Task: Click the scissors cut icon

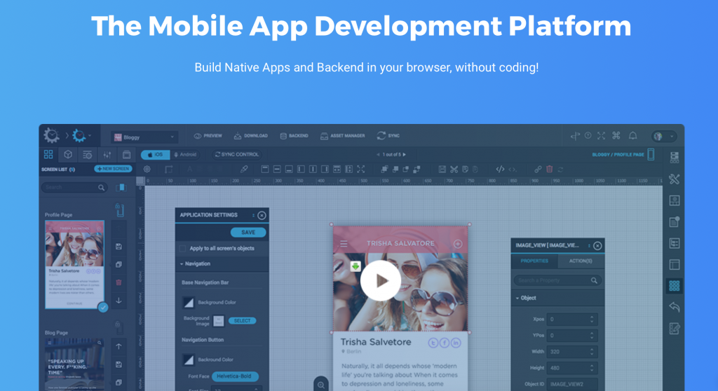Action: 454,170
